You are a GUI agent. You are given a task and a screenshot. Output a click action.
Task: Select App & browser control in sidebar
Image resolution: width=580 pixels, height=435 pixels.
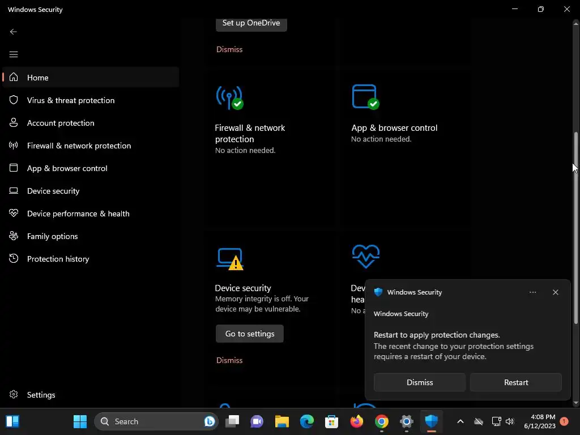[91, 168]
